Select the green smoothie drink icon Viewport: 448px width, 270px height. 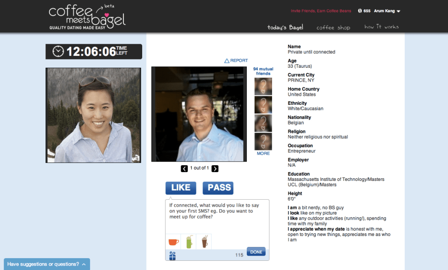click(189, 242)
